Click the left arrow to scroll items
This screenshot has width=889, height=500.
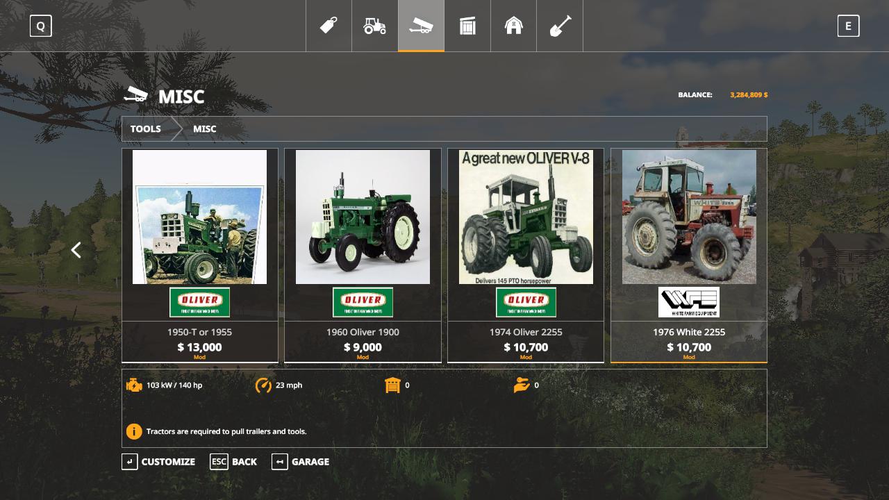(x=76, y=250)
